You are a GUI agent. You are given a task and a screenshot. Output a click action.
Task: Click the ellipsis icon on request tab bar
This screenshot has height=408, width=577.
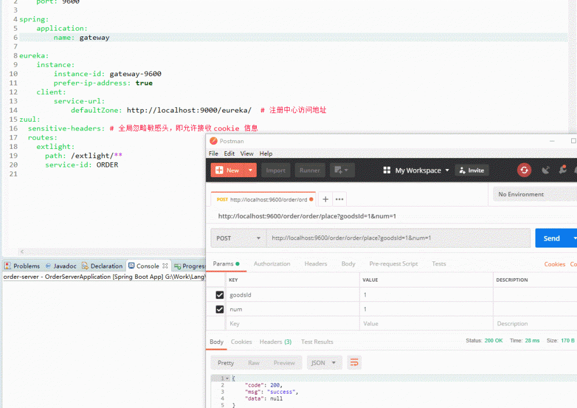click(339, 199)
